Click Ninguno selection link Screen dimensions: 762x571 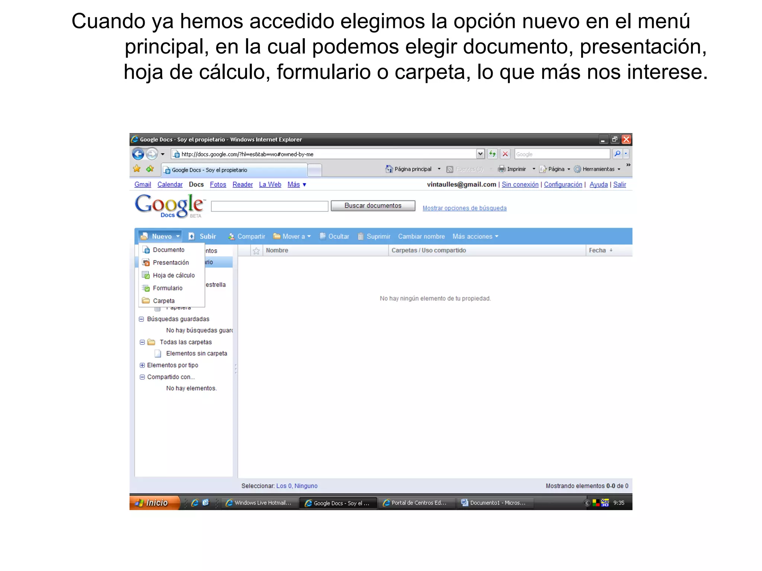[306, 486]
